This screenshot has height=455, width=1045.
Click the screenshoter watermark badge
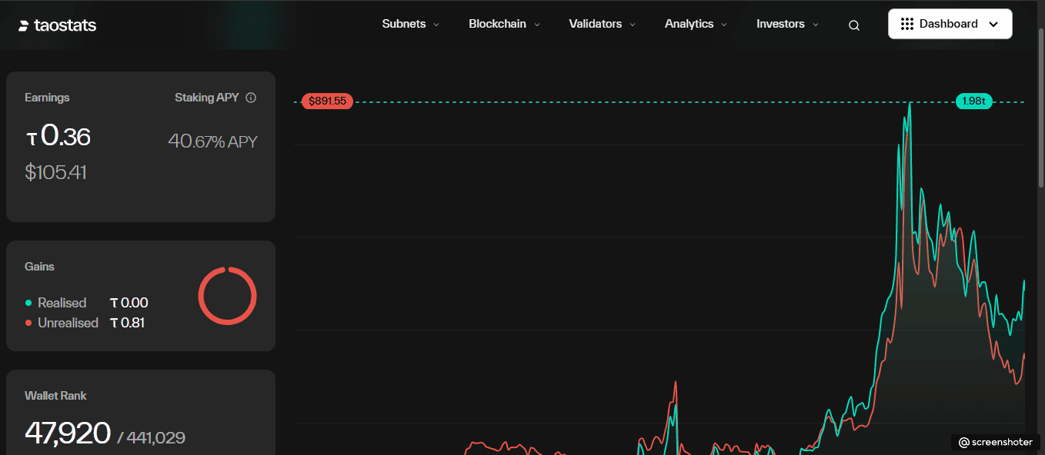click(995, 442)
